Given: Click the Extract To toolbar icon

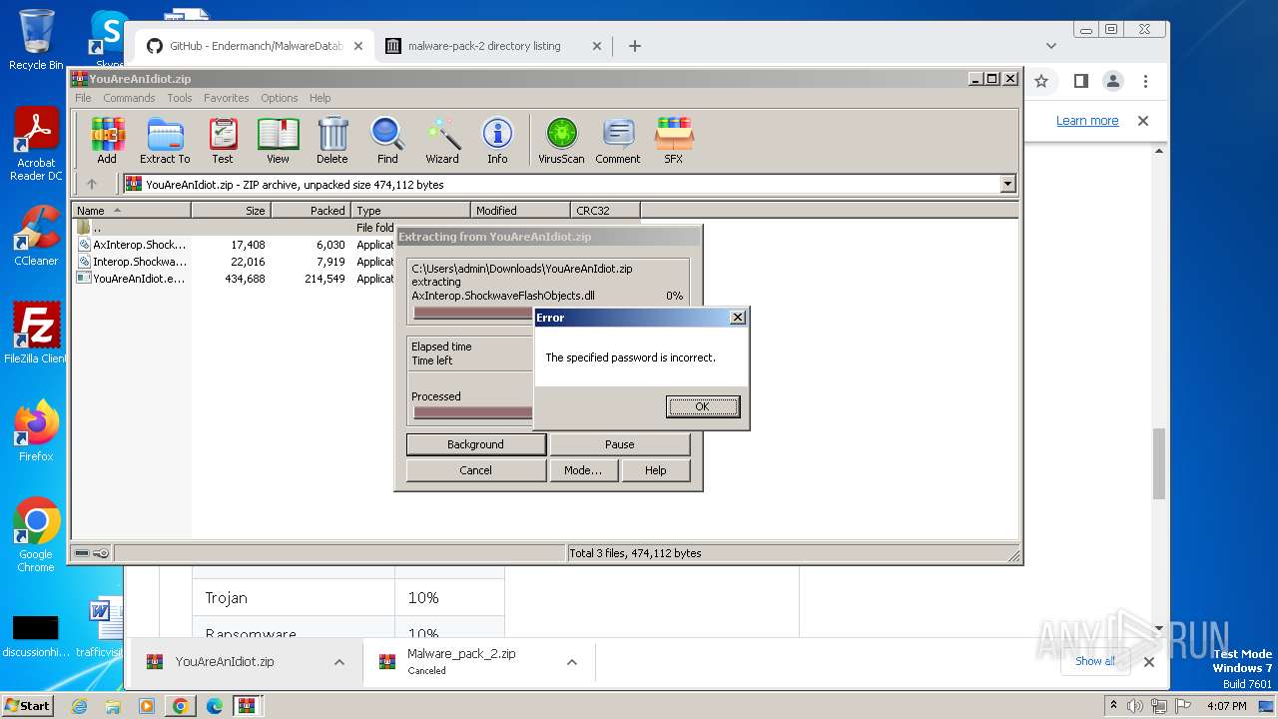Looking at the screenshot, I should (x=165, y=140).
